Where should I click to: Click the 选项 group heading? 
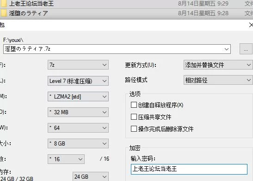pos(135,94)
